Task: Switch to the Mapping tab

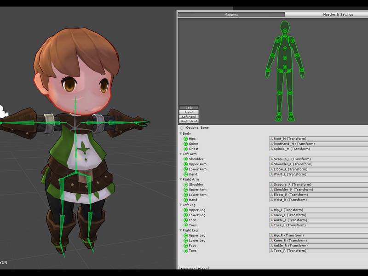Action: click(231, 15)
